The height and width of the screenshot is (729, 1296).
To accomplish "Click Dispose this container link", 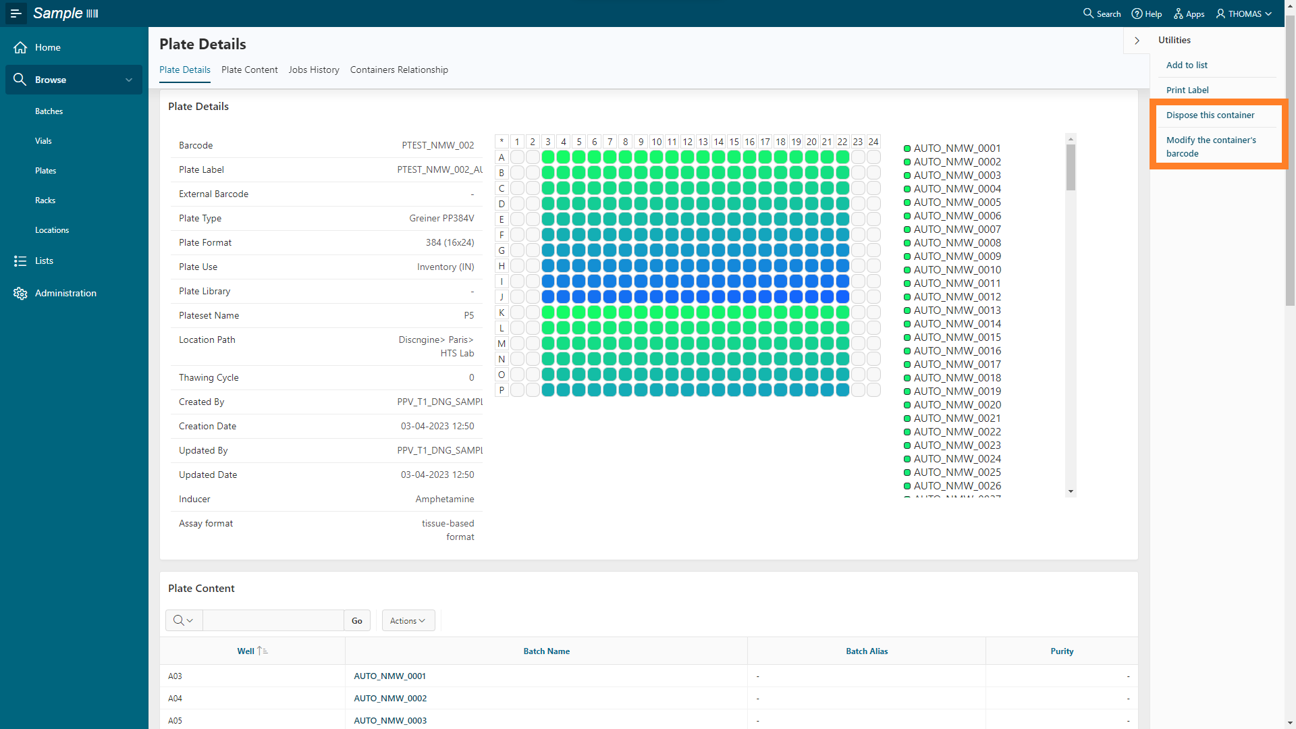I will coord(1210,115).
